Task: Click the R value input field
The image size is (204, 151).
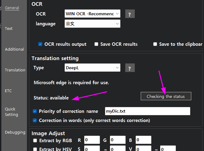Action: (92, 140)
